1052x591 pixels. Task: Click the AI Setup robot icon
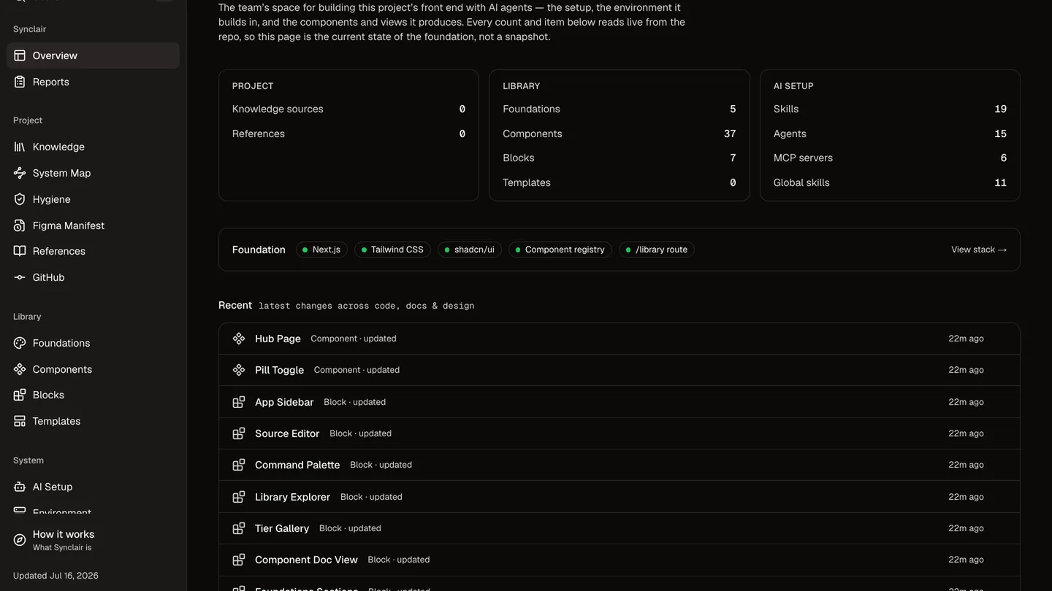20,487
